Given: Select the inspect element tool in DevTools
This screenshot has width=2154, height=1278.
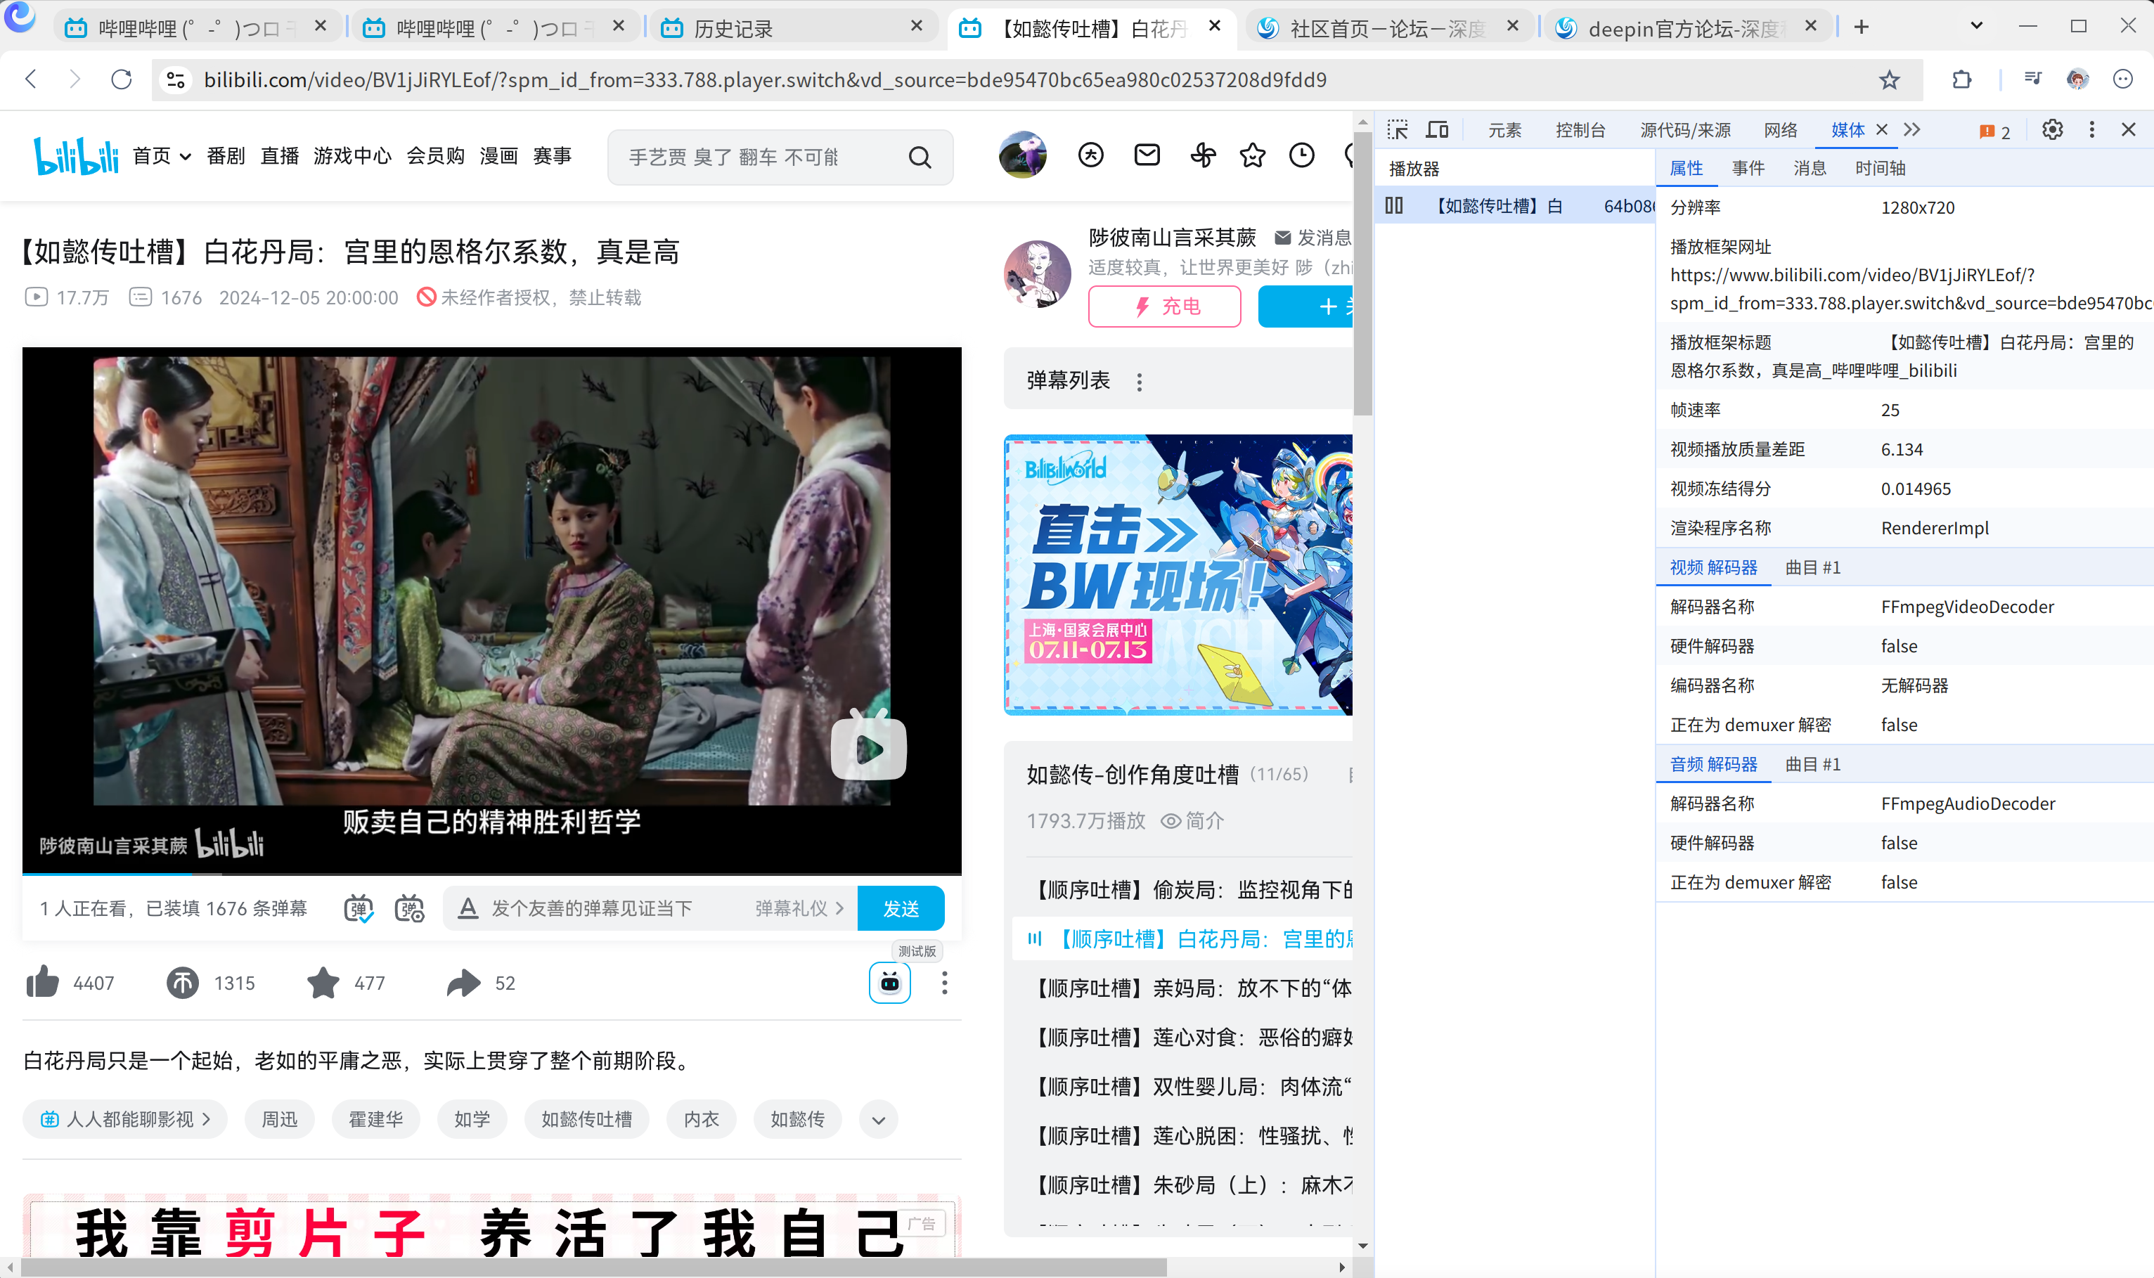Looking at the screenshot, I should [1397, 130].
